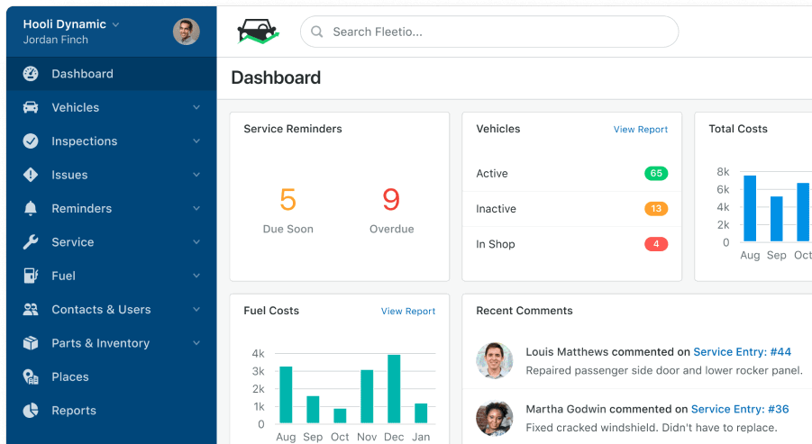Click the 9 Overdue reminders count

(x=391, y=200)
